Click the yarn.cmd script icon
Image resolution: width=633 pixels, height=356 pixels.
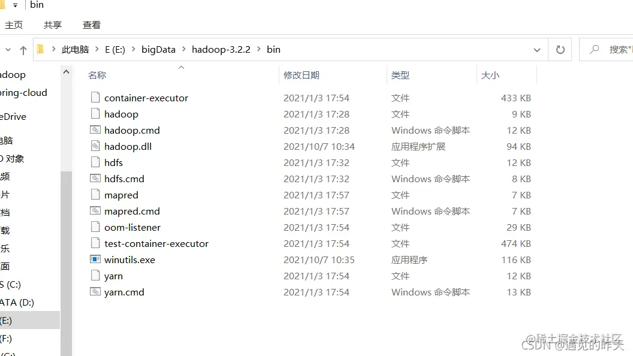(95, 291)
